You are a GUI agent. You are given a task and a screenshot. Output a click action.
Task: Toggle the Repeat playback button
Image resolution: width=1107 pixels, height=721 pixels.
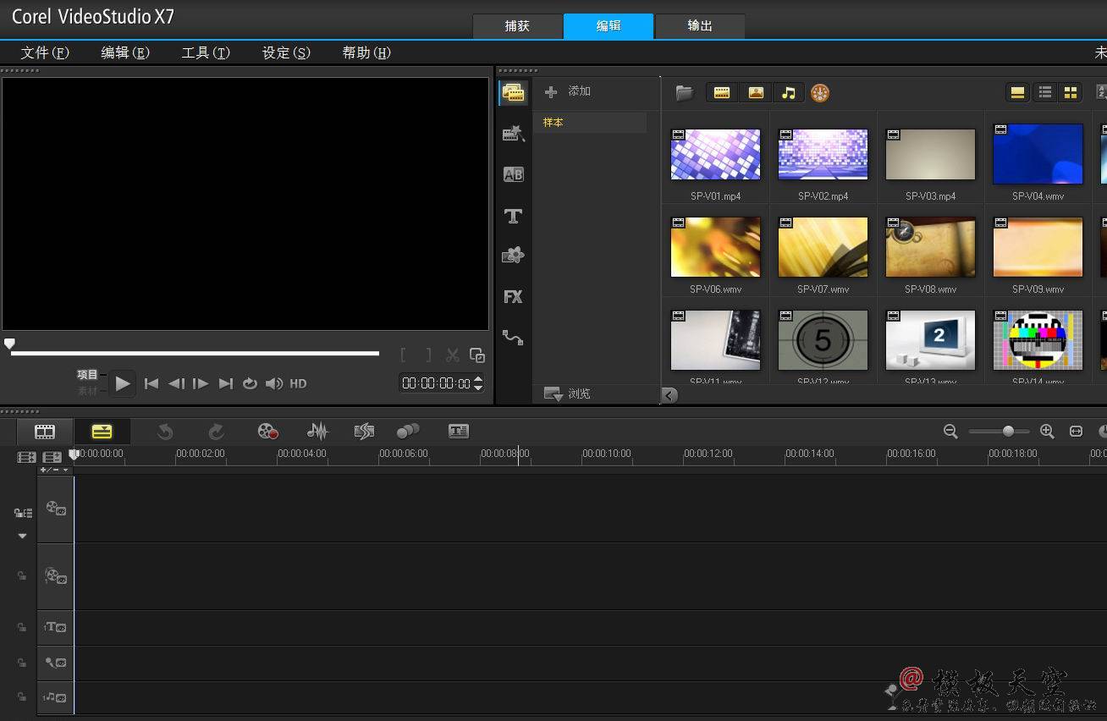[250, 383]
